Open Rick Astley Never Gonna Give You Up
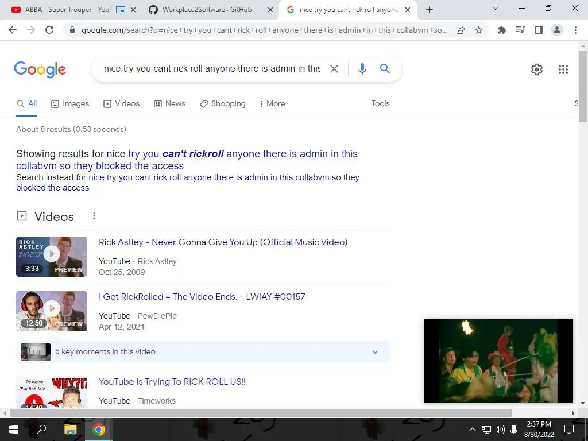 (x=223, y=242)
